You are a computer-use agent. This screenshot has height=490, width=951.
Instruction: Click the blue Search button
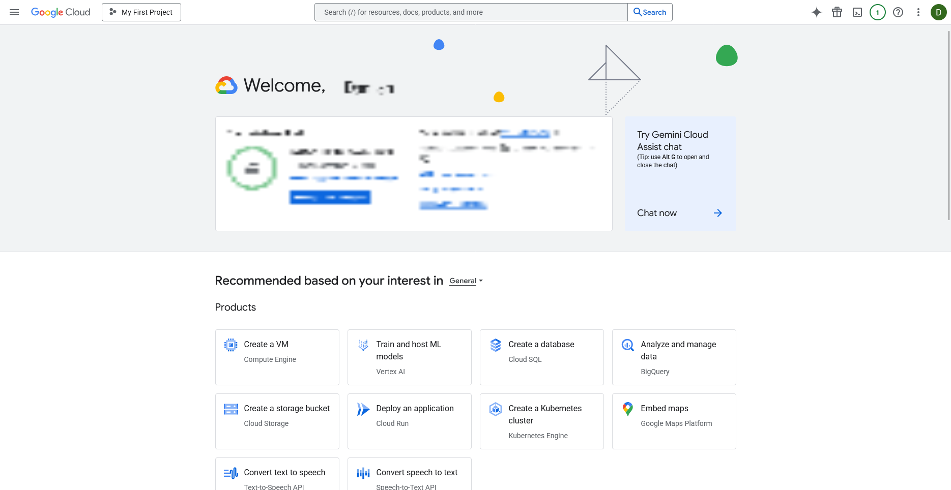pyautogui.click(x=650, y=12)
